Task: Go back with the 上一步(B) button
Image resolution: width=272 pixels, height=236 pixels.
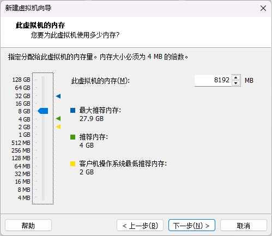Action: click(140, 225)
